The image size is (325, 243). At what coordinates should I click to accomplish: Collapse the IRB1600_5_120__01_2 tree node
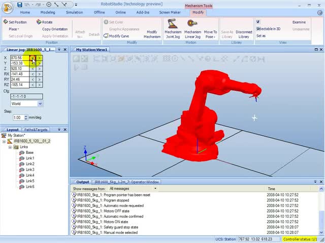[x=4, y=141]
